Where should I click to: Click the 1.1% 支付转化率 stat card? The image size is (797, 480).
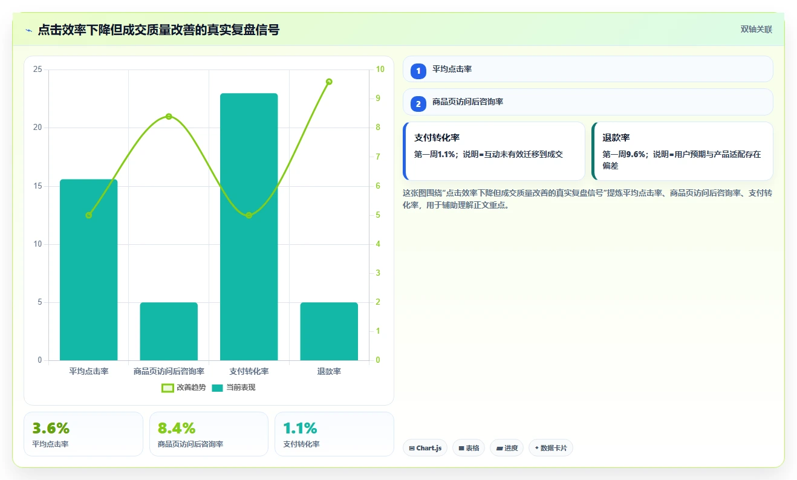(334, 434)
